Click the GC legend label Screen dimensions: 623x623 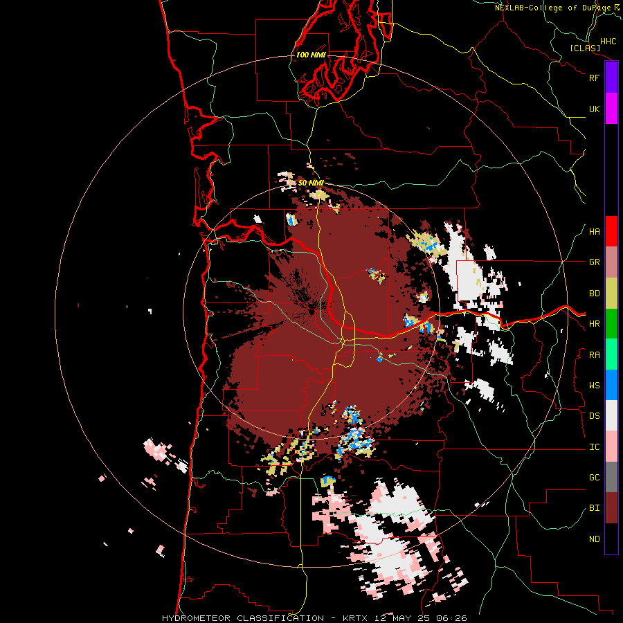594,478
